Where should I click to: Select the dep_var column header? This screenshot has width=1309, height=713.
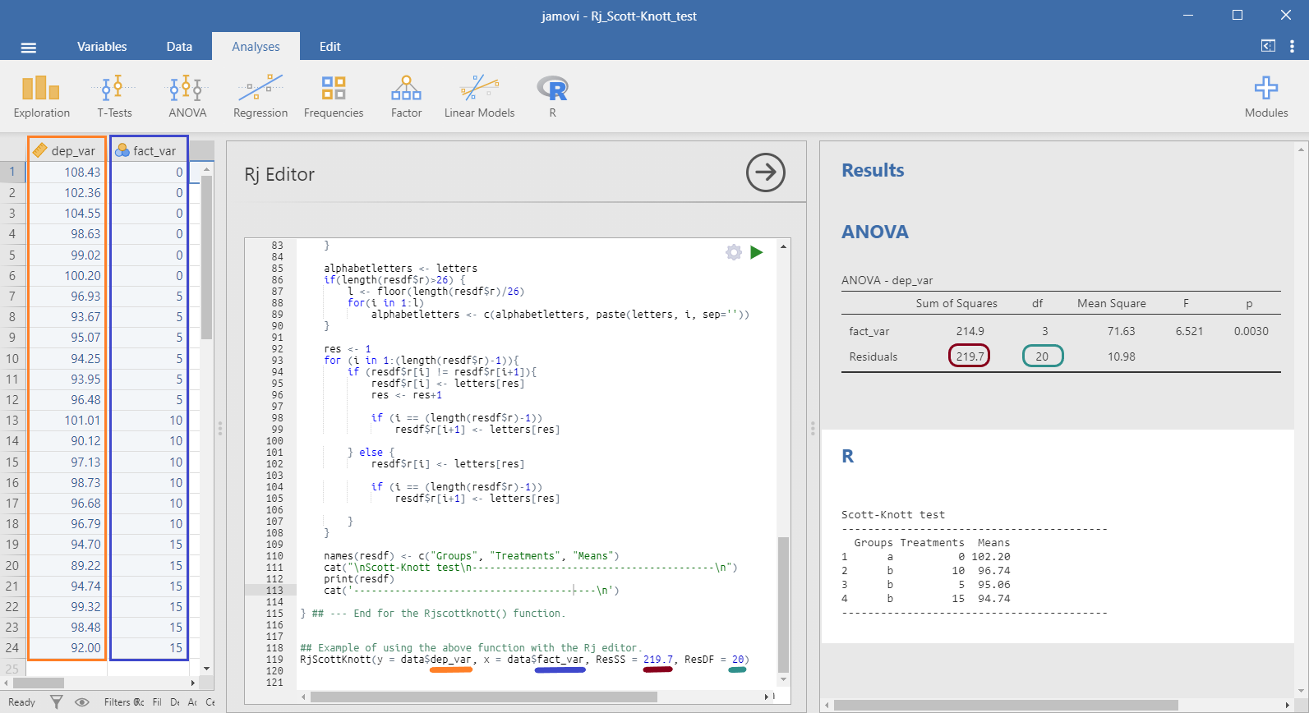point(67,150)
